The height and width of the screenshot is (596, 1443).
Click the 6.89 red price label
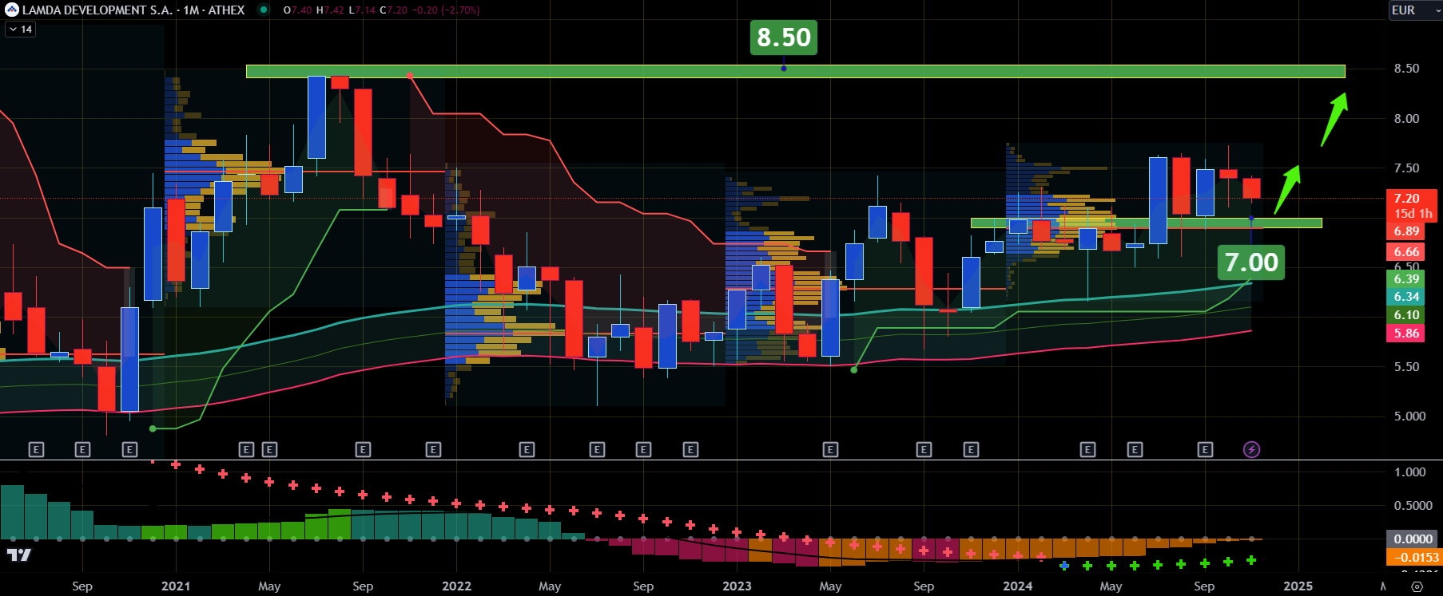(x=1406, y=231)
